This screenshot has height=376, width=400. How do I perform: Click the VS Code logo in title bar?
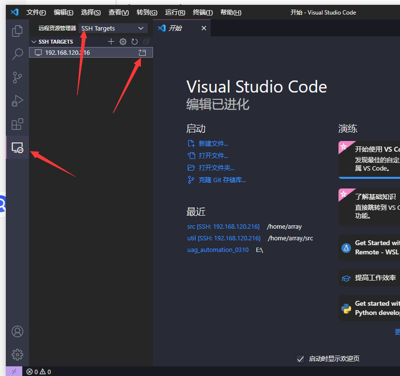tap(15, 12)
